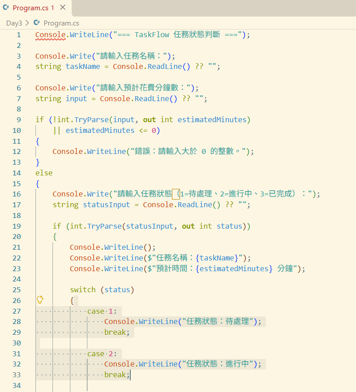356x392 pixels.
Task: Click the underlined Console on line 1
Action: point(51,35)
